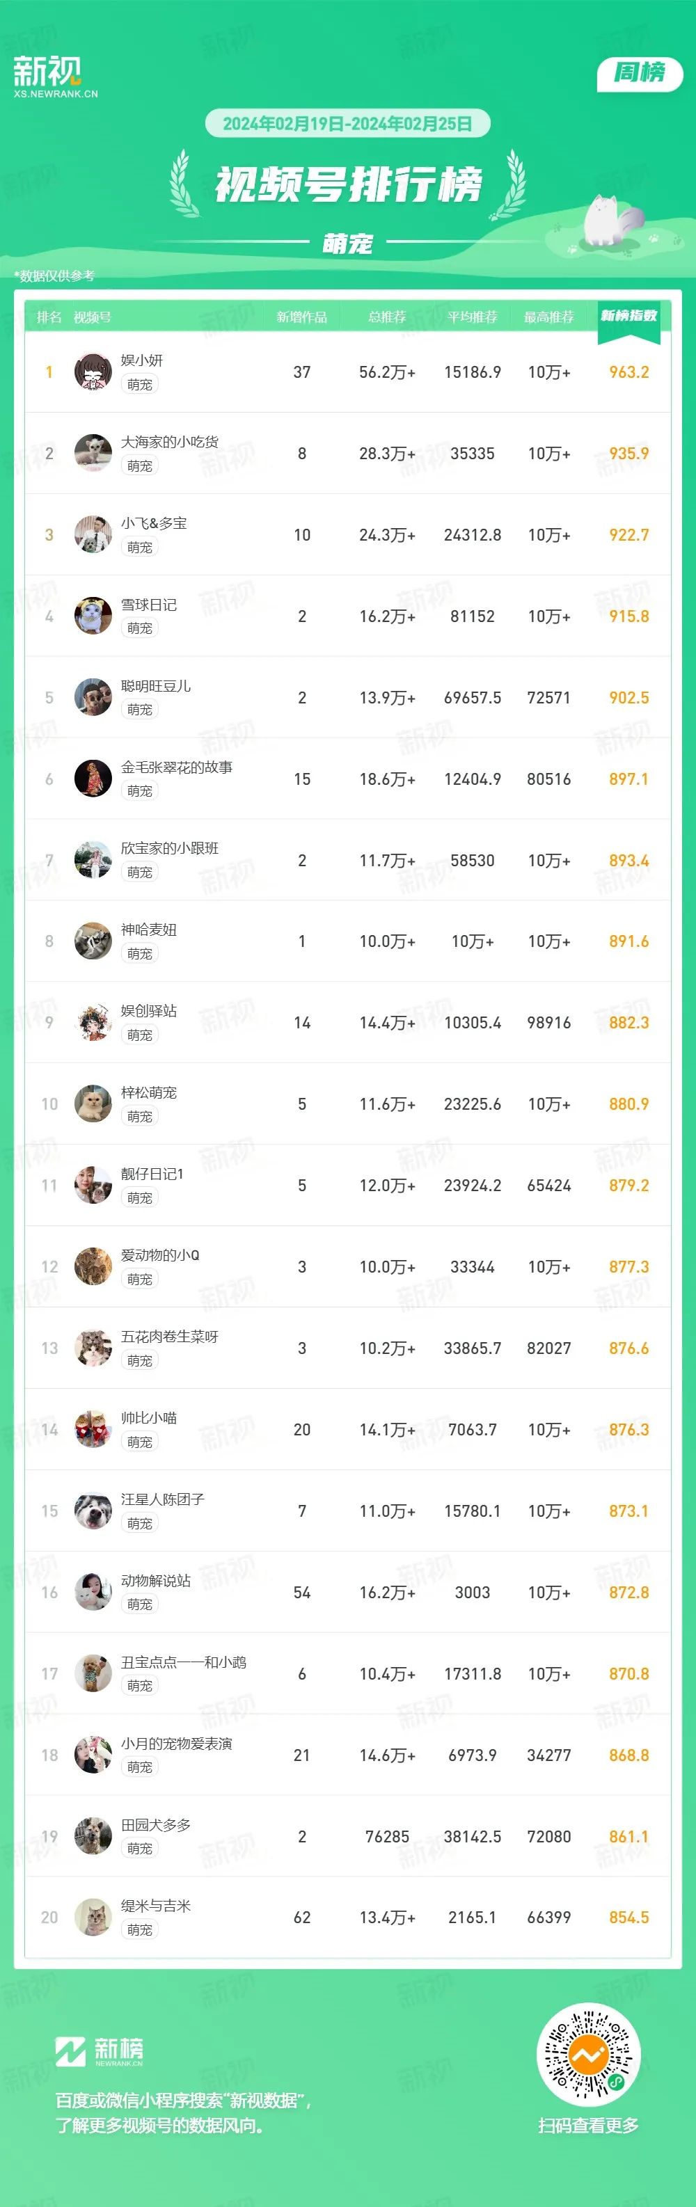Image resolution: width=696 pixels, height=2207 pixels.
Task: Click the QR code at the bottom right
Action: (588, 2055)
